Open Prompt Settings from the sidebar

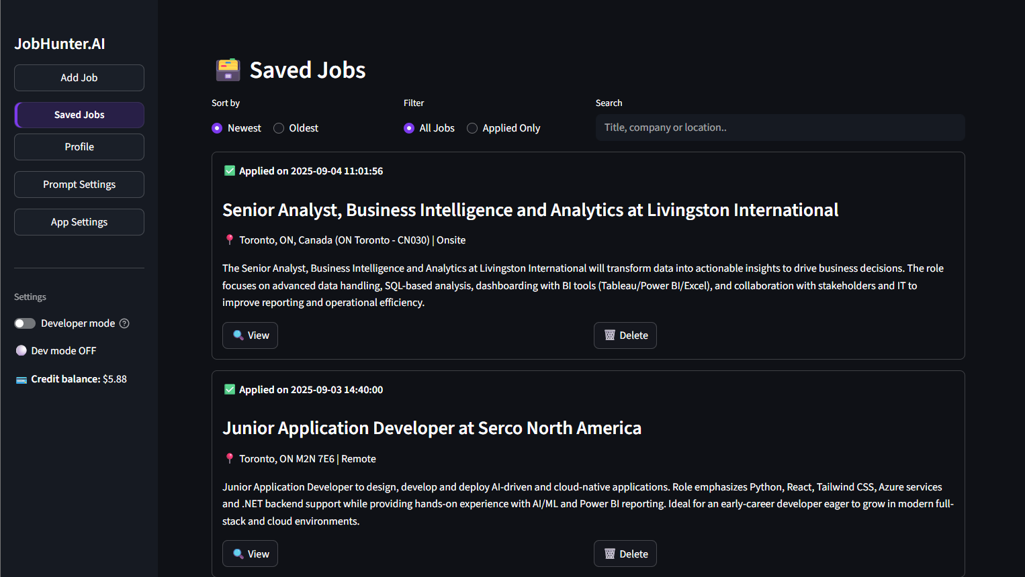click(x=79, y=184)
